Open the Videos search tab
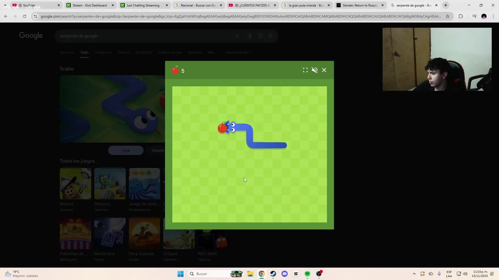 coord(123,52)
